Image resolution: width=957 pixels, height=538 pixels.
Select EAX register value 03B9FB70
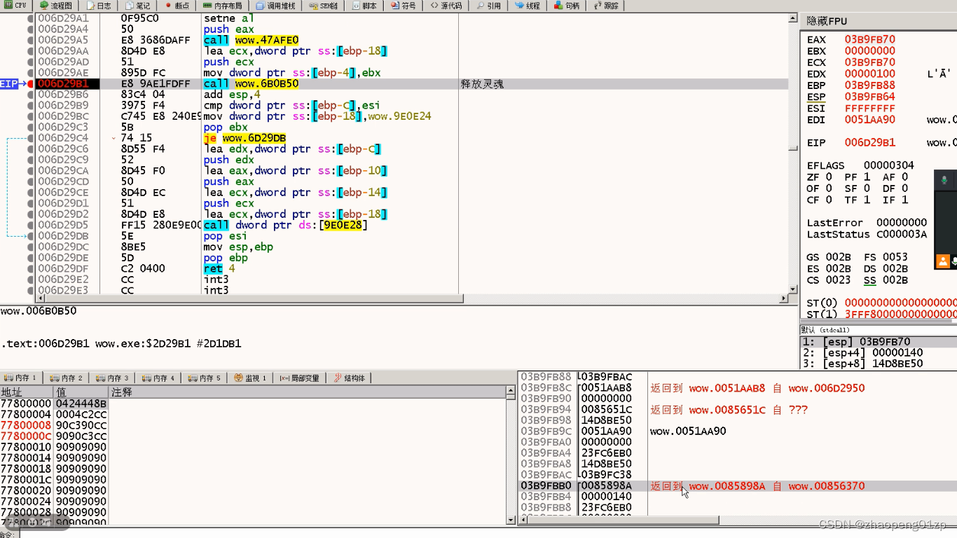(x=869, y=39)
